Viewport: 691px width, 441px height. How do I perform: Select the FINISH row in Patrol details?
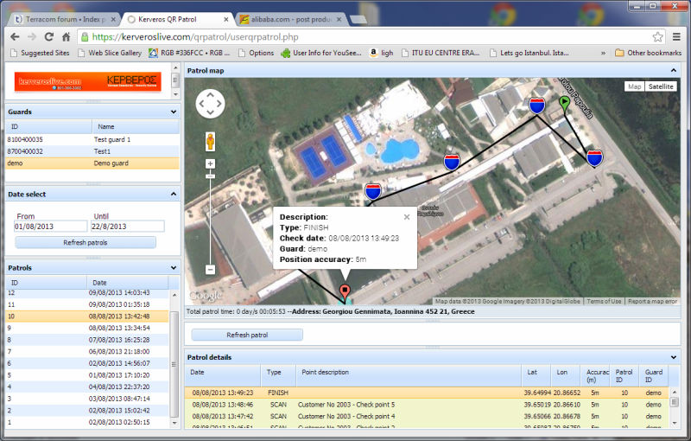click(x=427, y=393)
